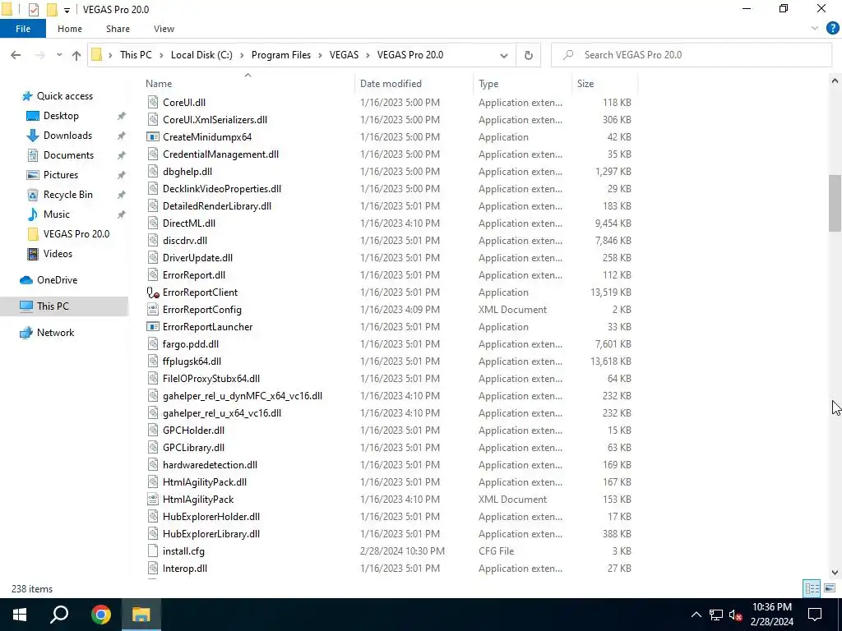This screenshot has width=842, height=631.
Task: Click the vertical scrollbar thumb
Action: tap(835, 204)
